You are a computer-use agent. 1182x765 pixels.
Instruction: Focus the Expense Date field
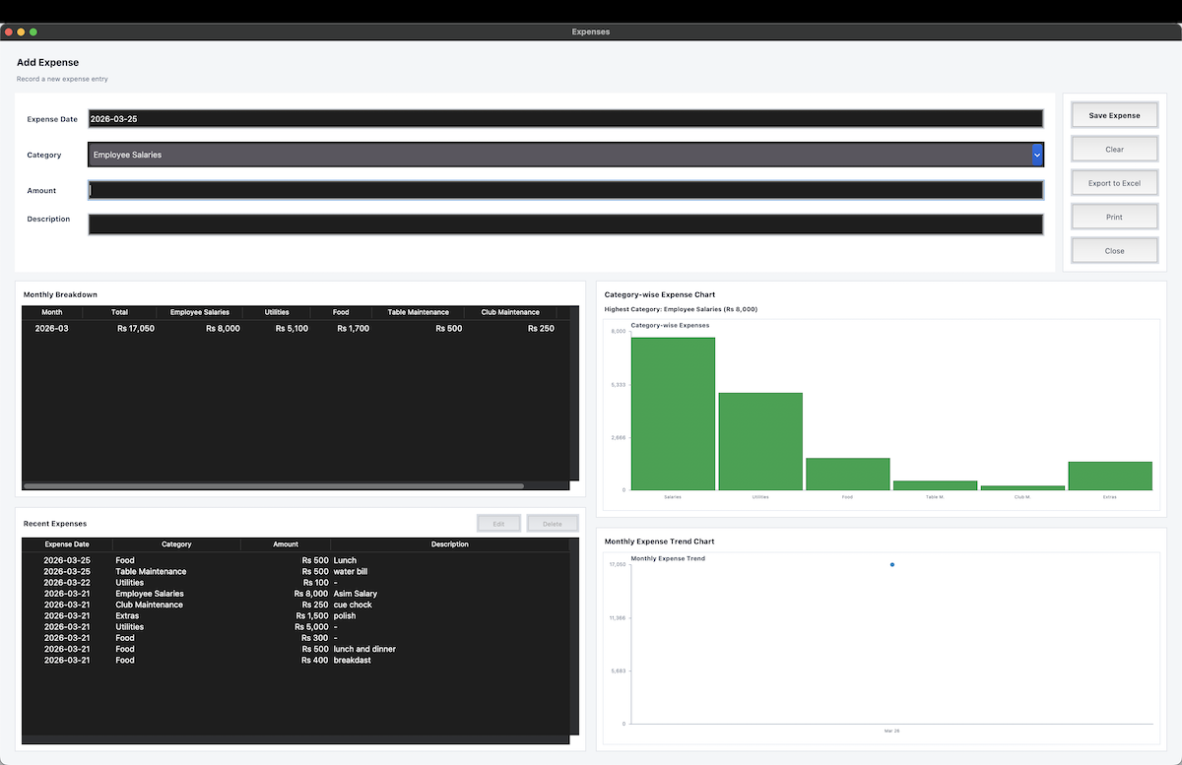pyautogui.click(x=565, y=118)
